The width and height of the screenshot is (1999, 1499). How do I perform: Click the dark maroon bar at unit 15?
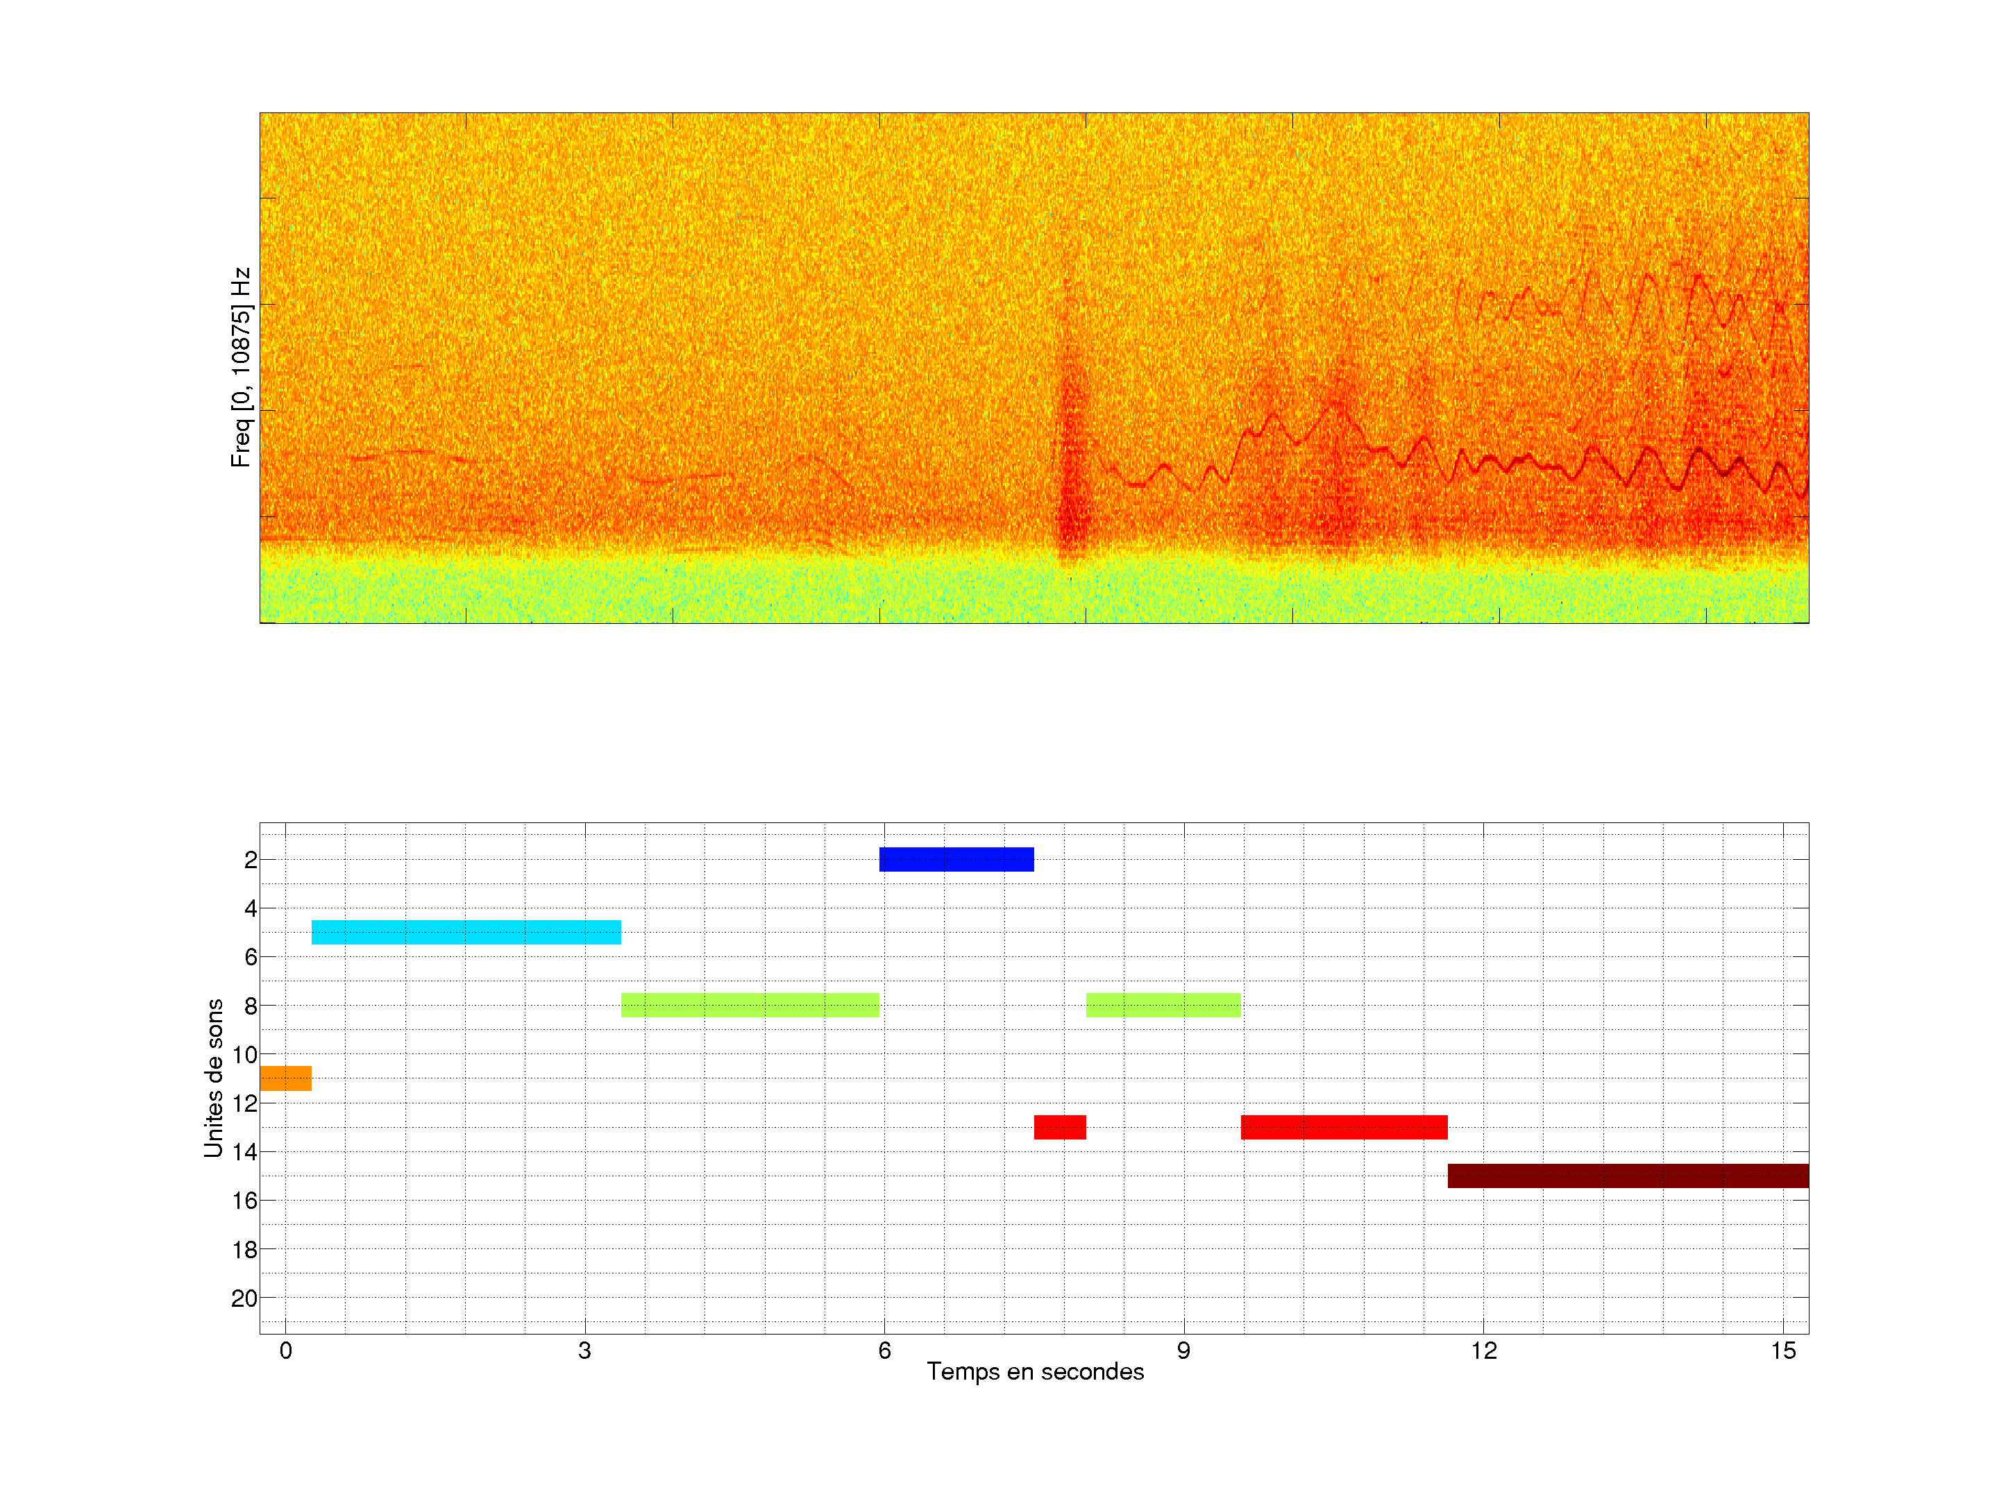tap(1627, 1176)
